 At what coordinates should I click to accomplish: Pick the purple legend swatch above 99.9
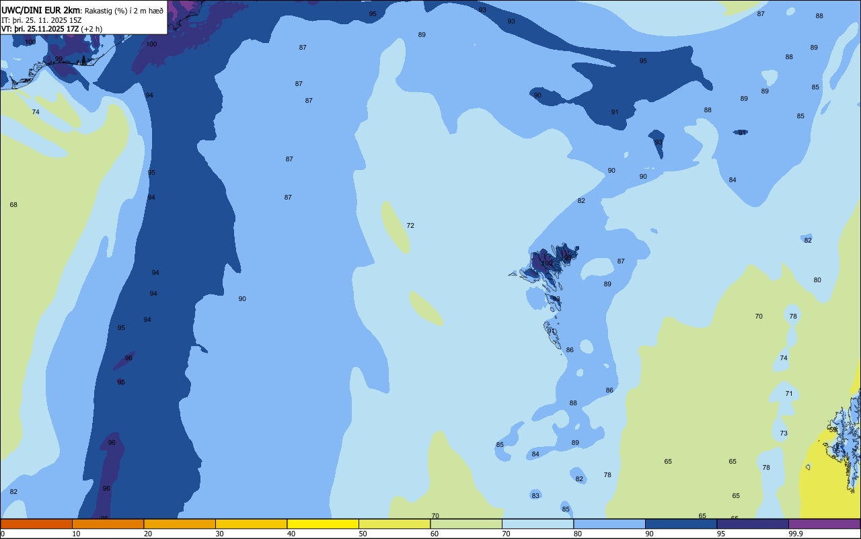(x=824, y=524)
